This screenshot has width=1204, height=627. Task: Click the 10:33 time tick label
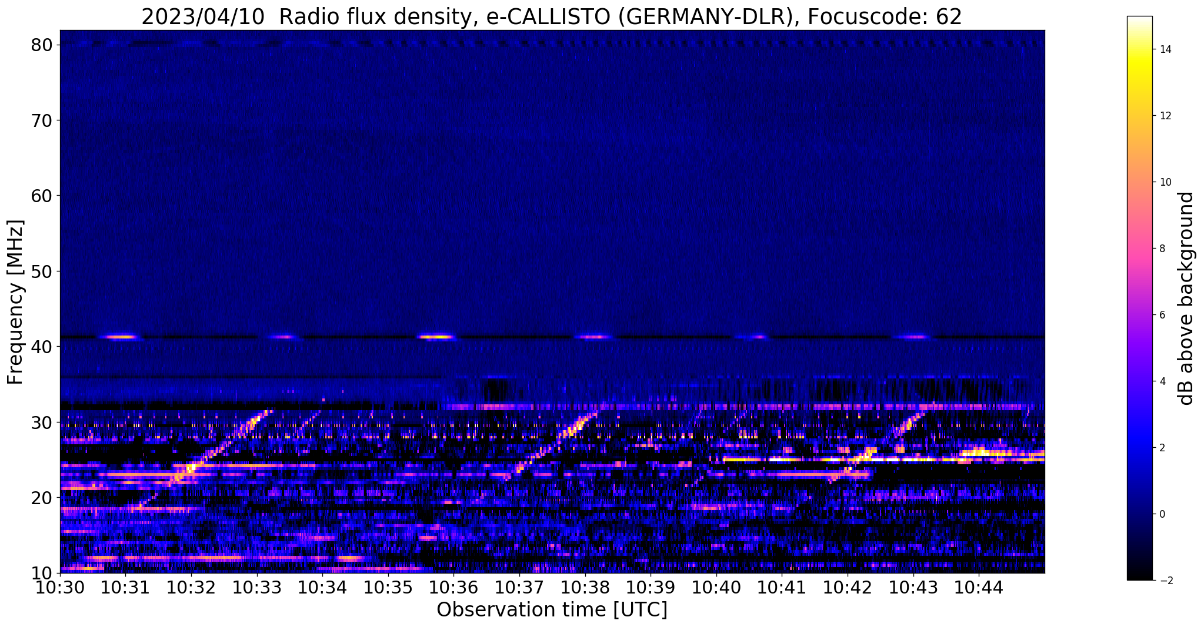tap(257, 587)
